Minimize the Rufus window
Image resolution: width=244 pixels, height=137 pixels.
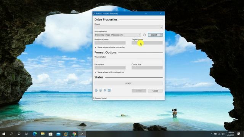coord(146,14)
